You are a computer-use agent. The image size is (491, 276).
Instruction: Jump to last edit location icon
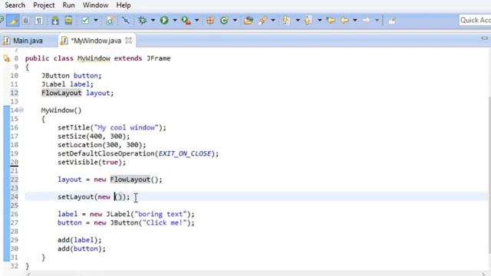(x=331, y=21)
